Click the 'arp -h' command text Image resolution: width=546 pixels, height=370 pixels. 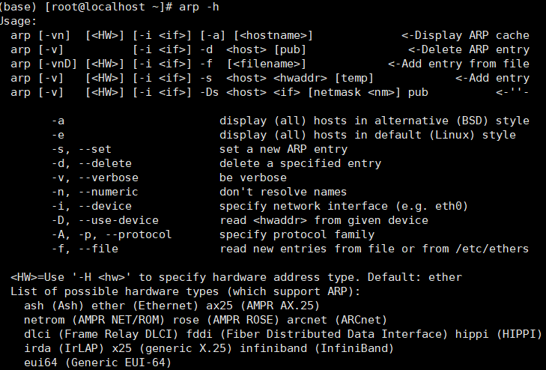pyautogui.click(x=198, y=7)
